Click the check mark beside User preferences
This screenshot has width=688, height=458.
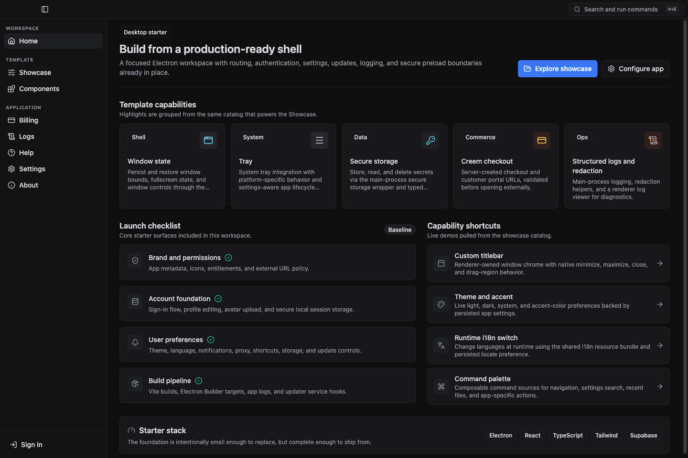click(211, 340)
